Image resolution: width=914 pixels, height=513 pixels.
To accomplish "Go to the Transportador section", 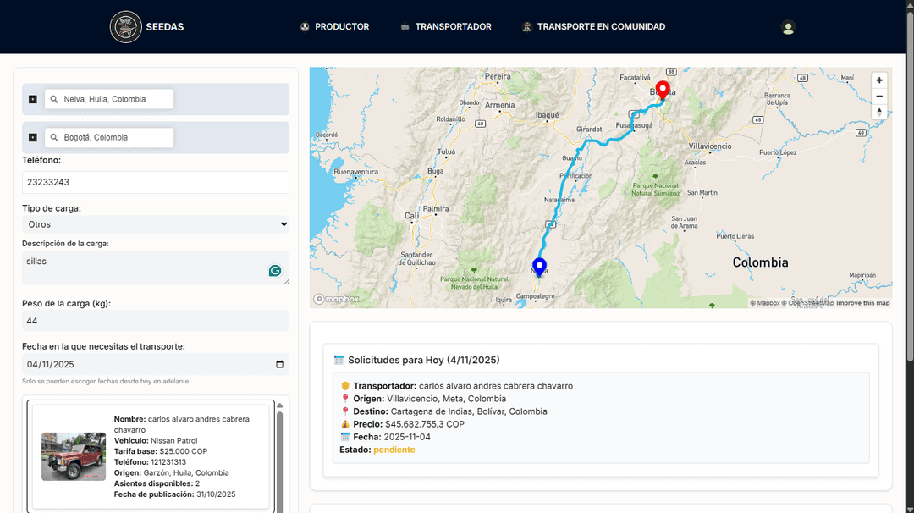I will pos(446,27).
